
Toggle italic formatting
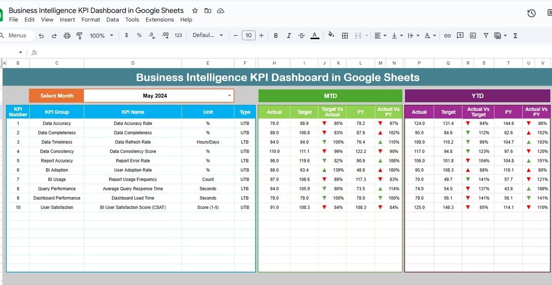(288, 36)
